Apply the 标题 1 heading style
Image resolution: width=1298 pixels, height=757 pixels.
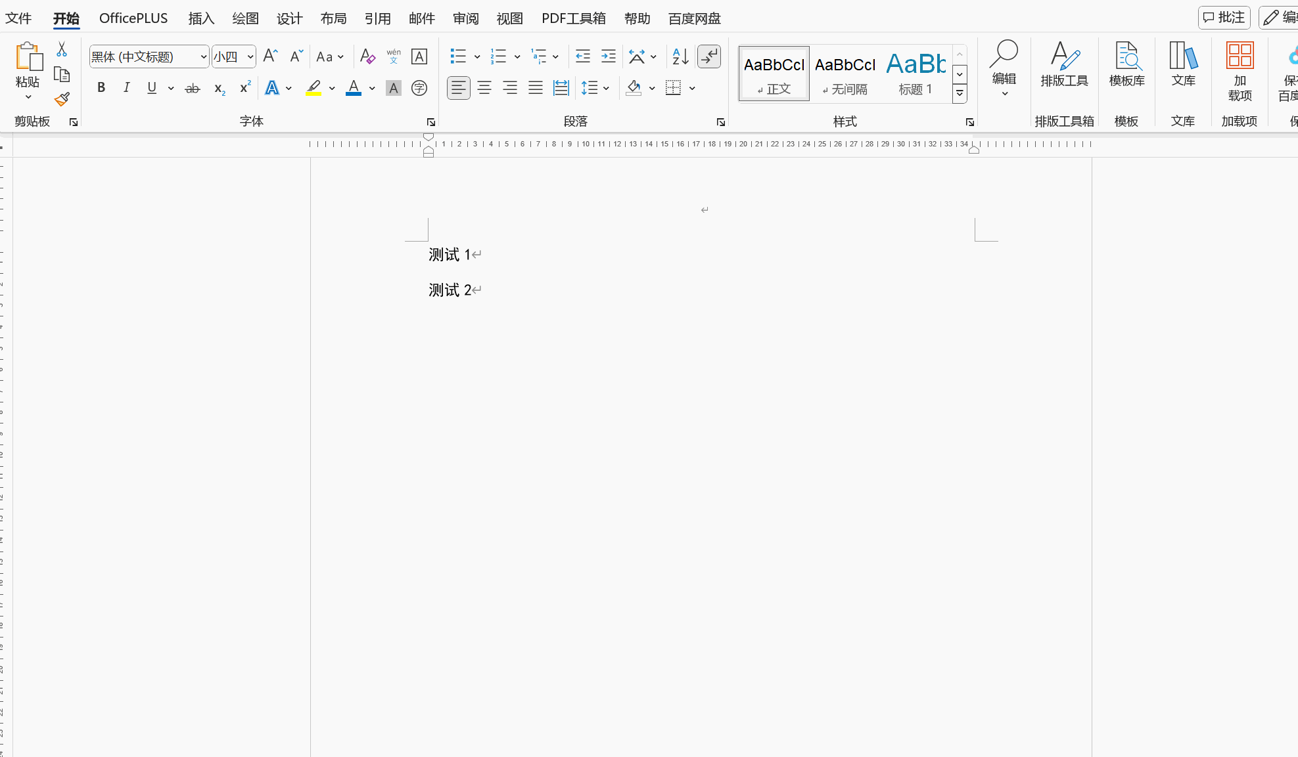(916, 73)
